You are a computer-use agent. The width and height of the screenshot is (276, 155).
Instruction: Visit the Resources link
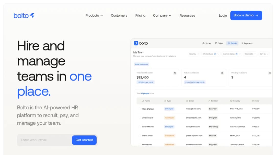coord(187,16)
